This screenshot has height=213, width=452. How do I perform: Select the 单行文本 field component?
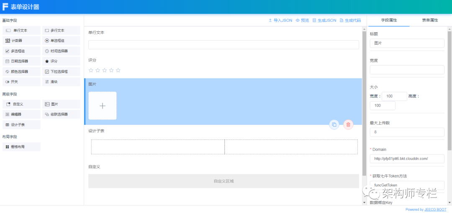pyautogui.click(x=21, y=30)
